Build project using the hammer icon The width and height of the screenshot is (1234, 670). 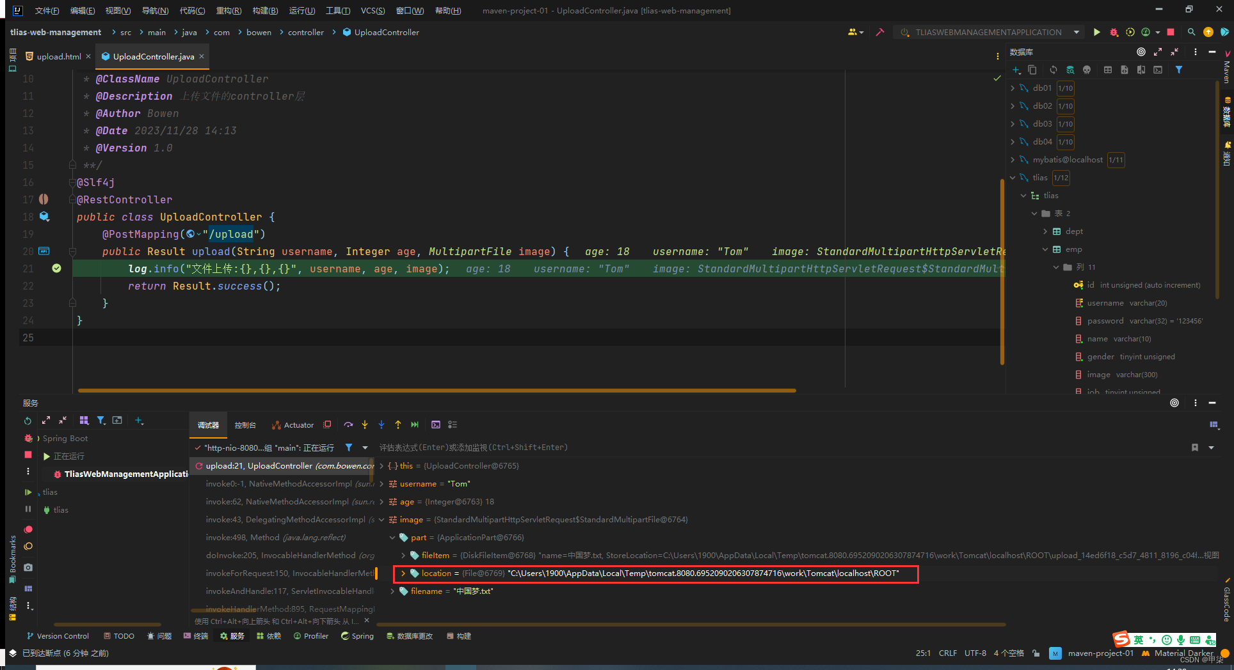[x=880, y=32]
